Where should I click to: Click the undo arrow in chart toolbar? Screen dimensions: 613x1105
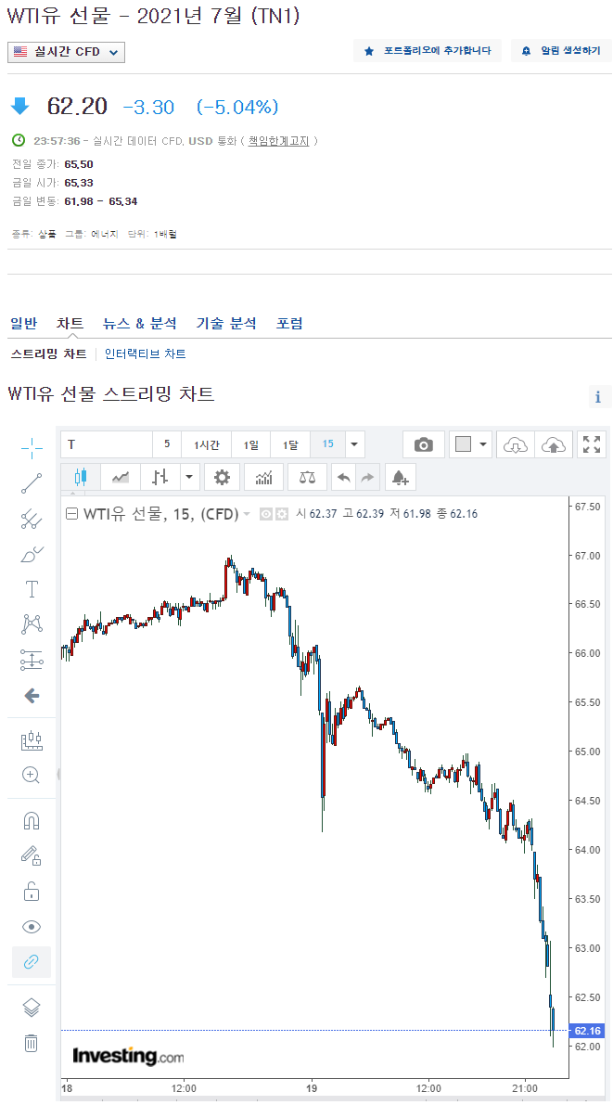coord(344,477)
